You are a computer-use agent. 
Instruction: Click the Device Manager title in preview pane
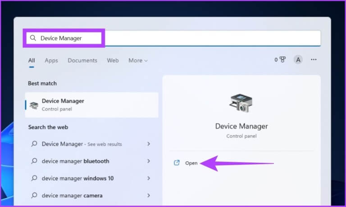[241, 126]
